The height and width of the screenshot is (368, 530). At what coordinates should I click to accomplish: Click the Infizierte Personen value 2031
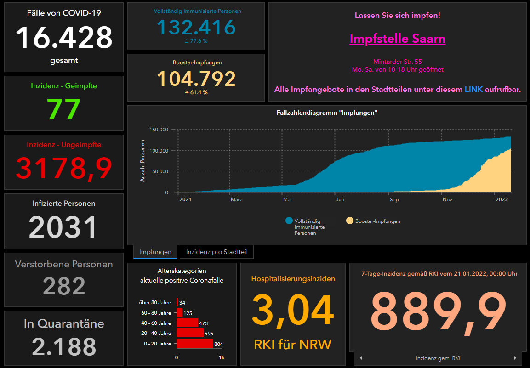[x=64, y=227]
